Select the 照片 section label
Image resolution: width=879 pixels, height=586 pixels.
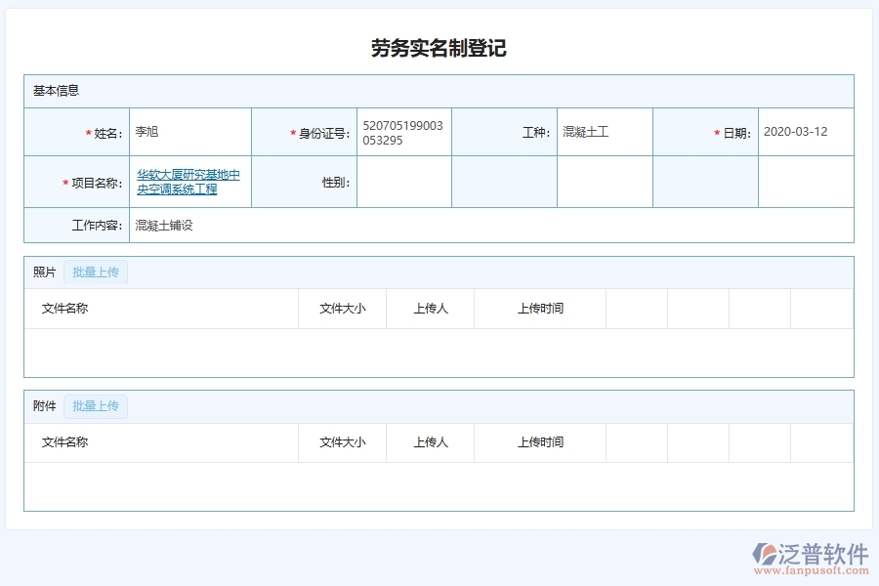click(39, 272)
